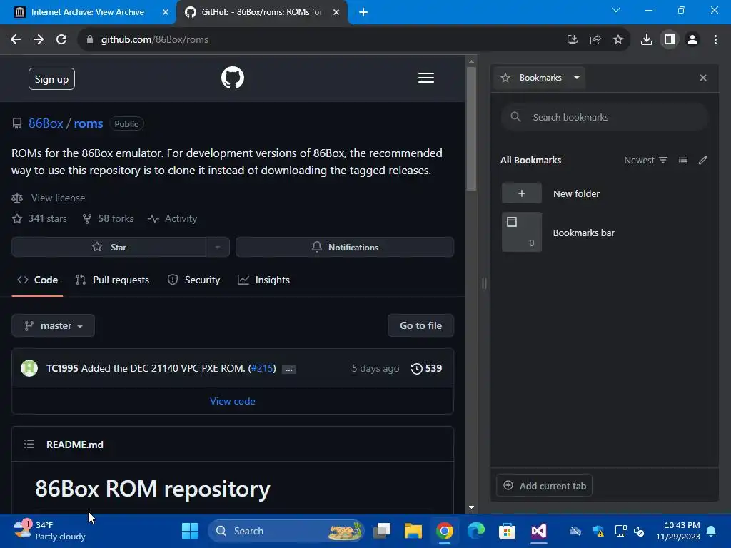Toggle the Chrome side panel icon
Screen dimensions: 731x548
point(670,40)
